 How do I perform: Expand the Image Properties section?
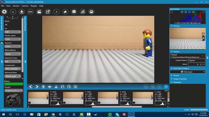(x=180, y=79)
